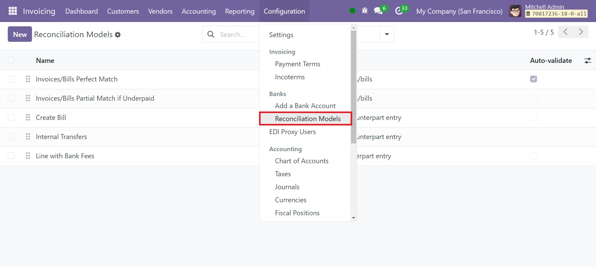Open Line with Bank Fees record
The image size is (596, 267).
coord(65,156)
